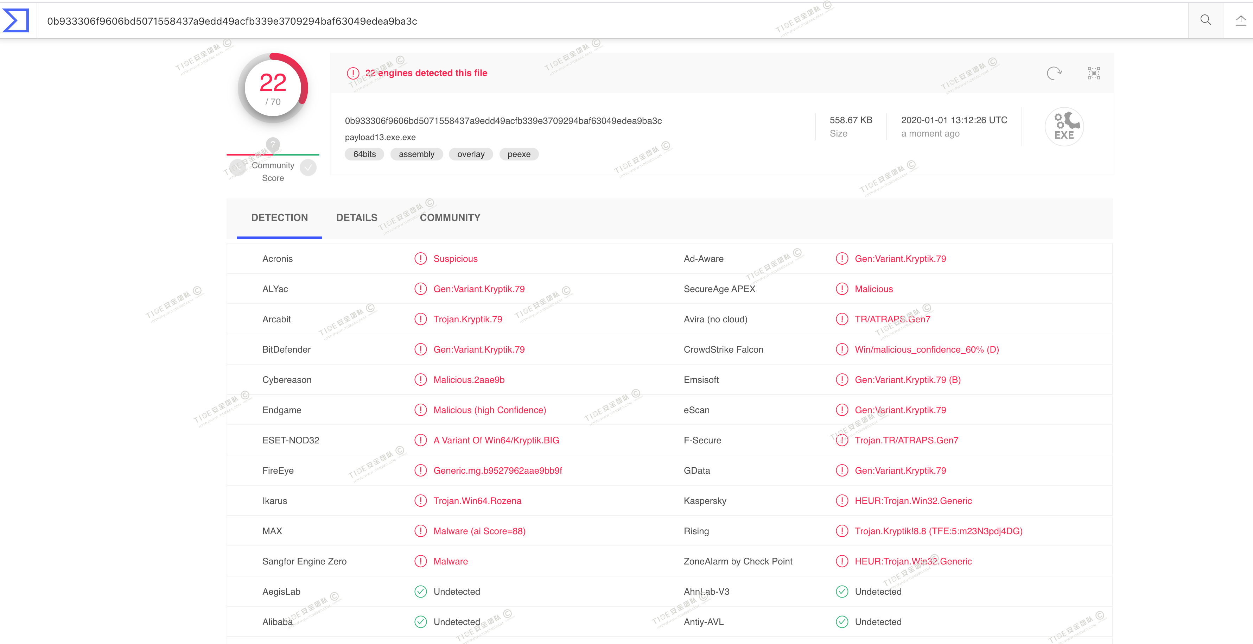This screenshot has width=1253, height=644.
Task: Vote malicious with community X button
Action: (237, 168)
